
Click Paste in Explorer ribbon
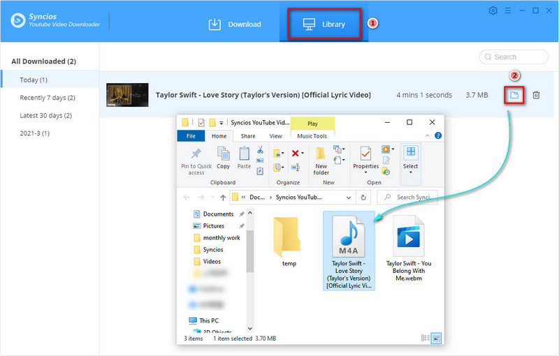(x=244, y=158)
